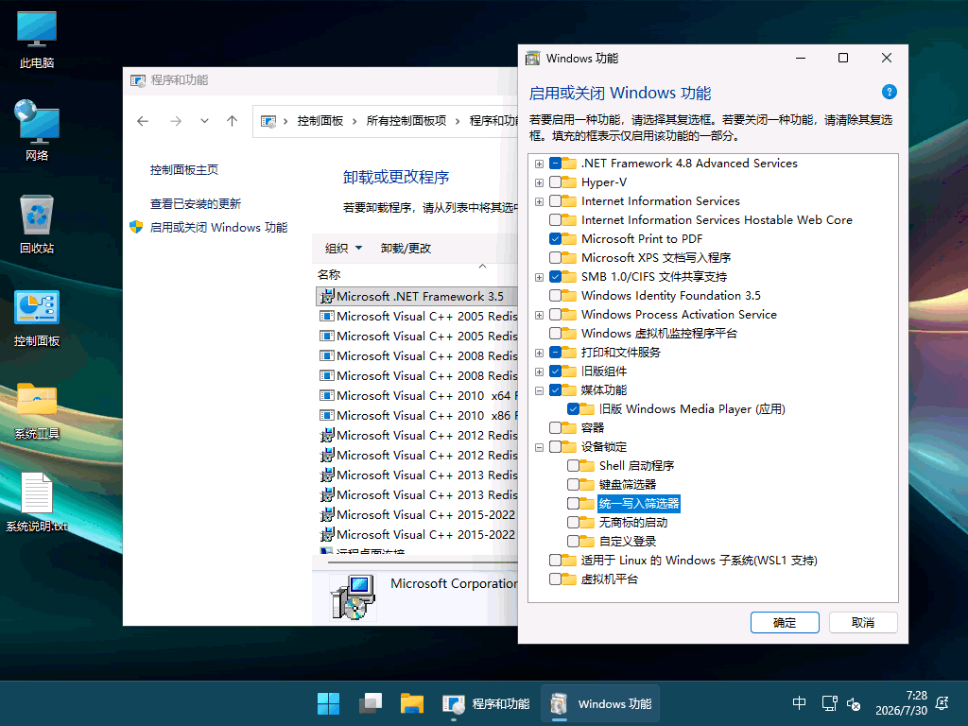Expand the 打印和文件服务 node
Viewport: 968px width, 726px height.
pos(539,353)
